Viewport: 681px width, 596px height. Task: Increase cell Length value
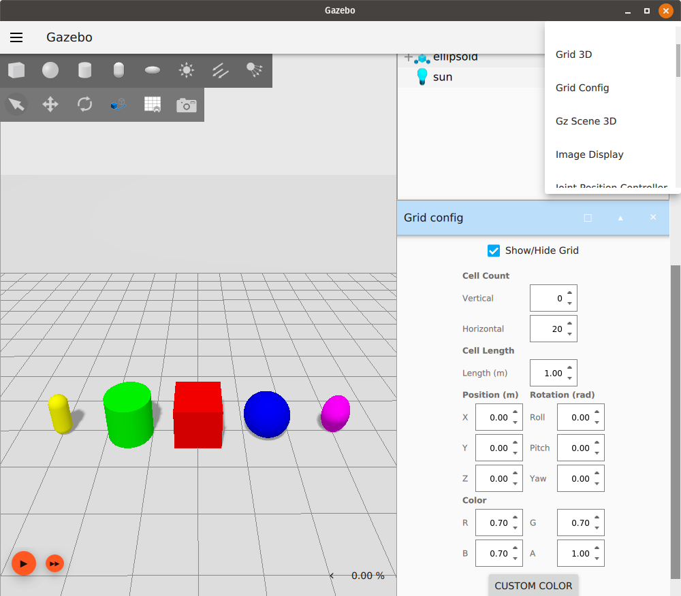tap(569, 368)
